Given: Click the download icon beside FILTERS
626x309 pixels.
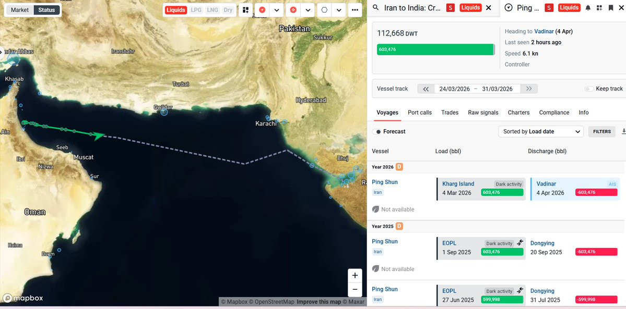Looking at the screenshot, I should 623,131.
